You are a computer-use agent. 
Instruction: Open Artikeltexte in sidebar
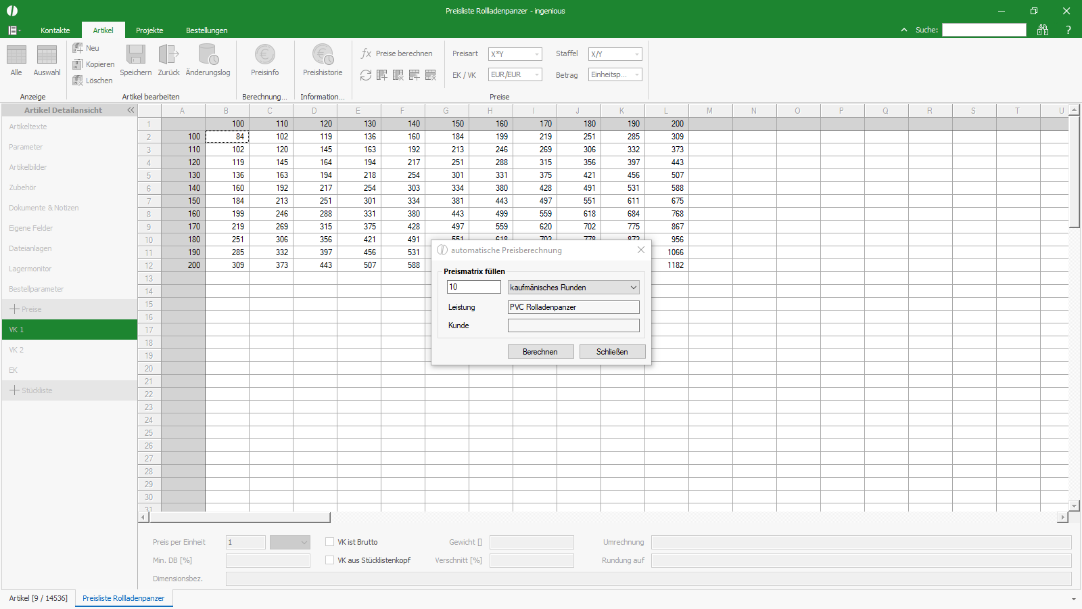tap(69, 127)
